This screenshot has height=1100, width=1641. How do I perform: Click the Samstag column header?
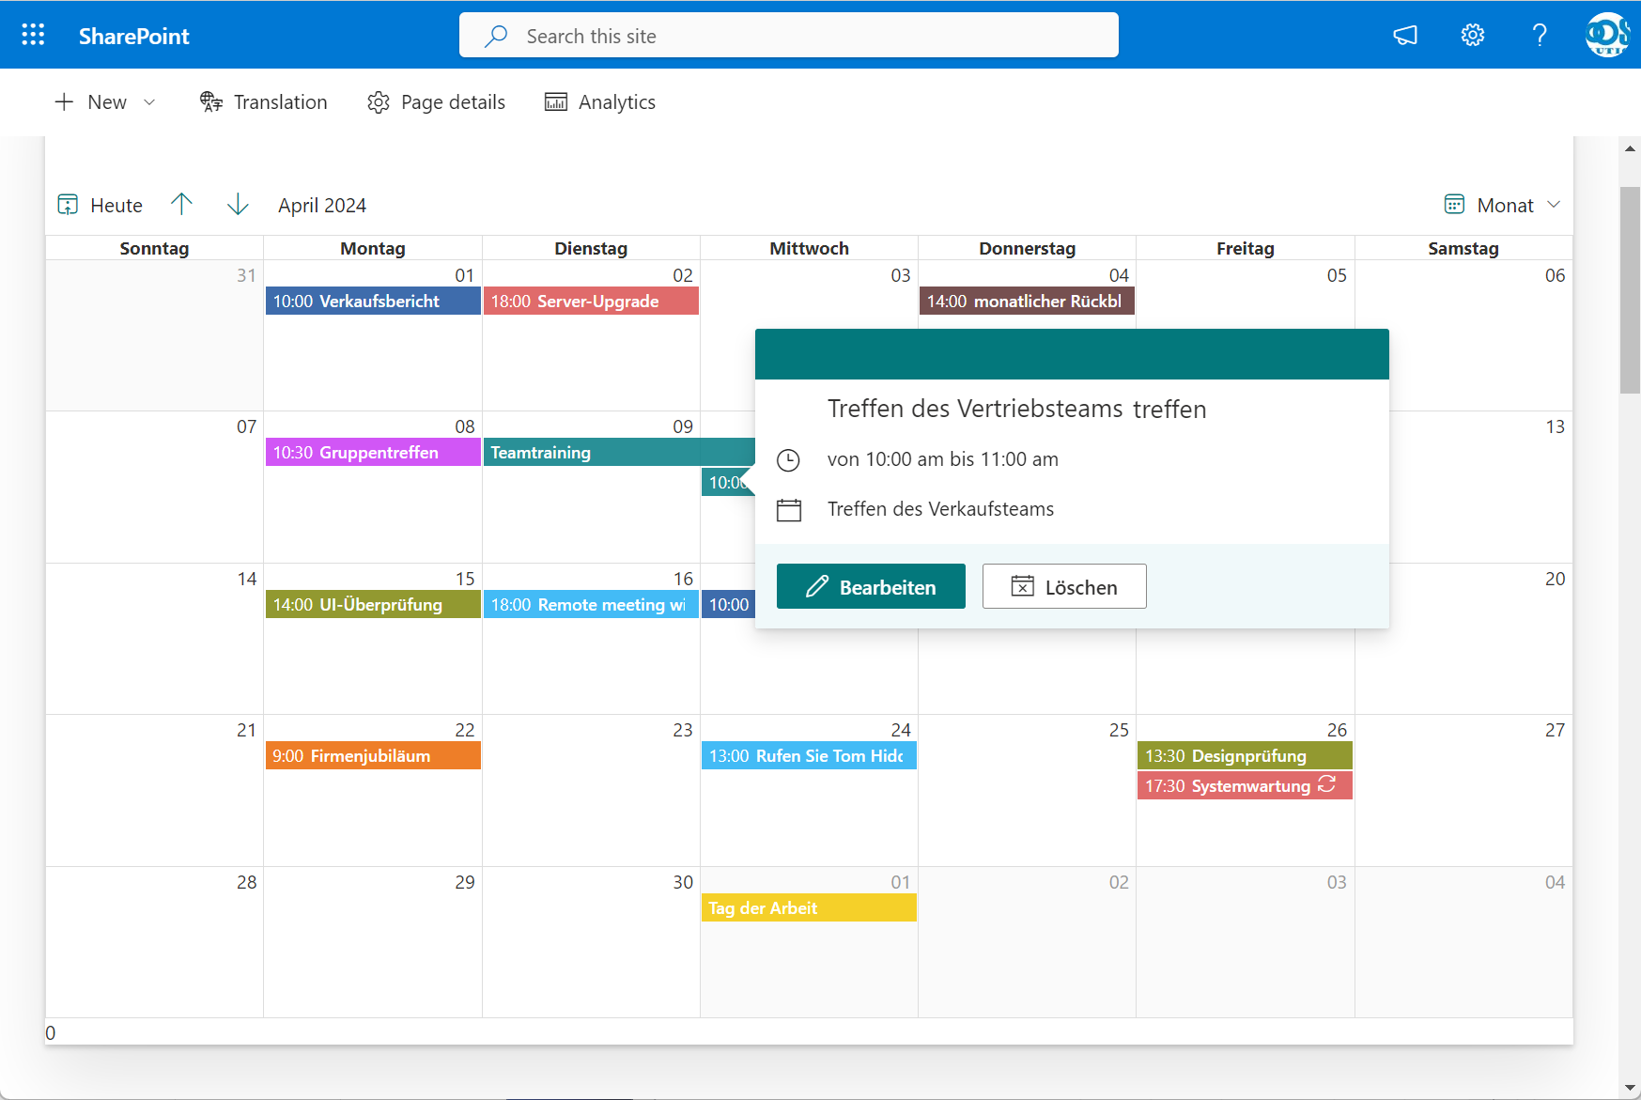point(1463,248)
